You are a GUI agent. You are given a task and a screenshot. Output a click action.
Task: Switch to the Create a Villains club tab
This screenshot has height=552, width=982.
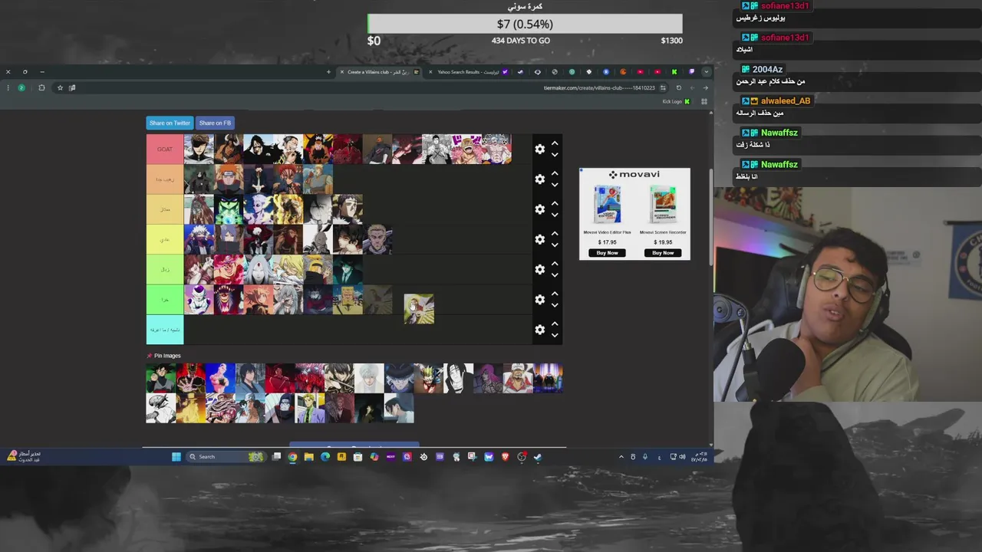[x=379, y=72]
